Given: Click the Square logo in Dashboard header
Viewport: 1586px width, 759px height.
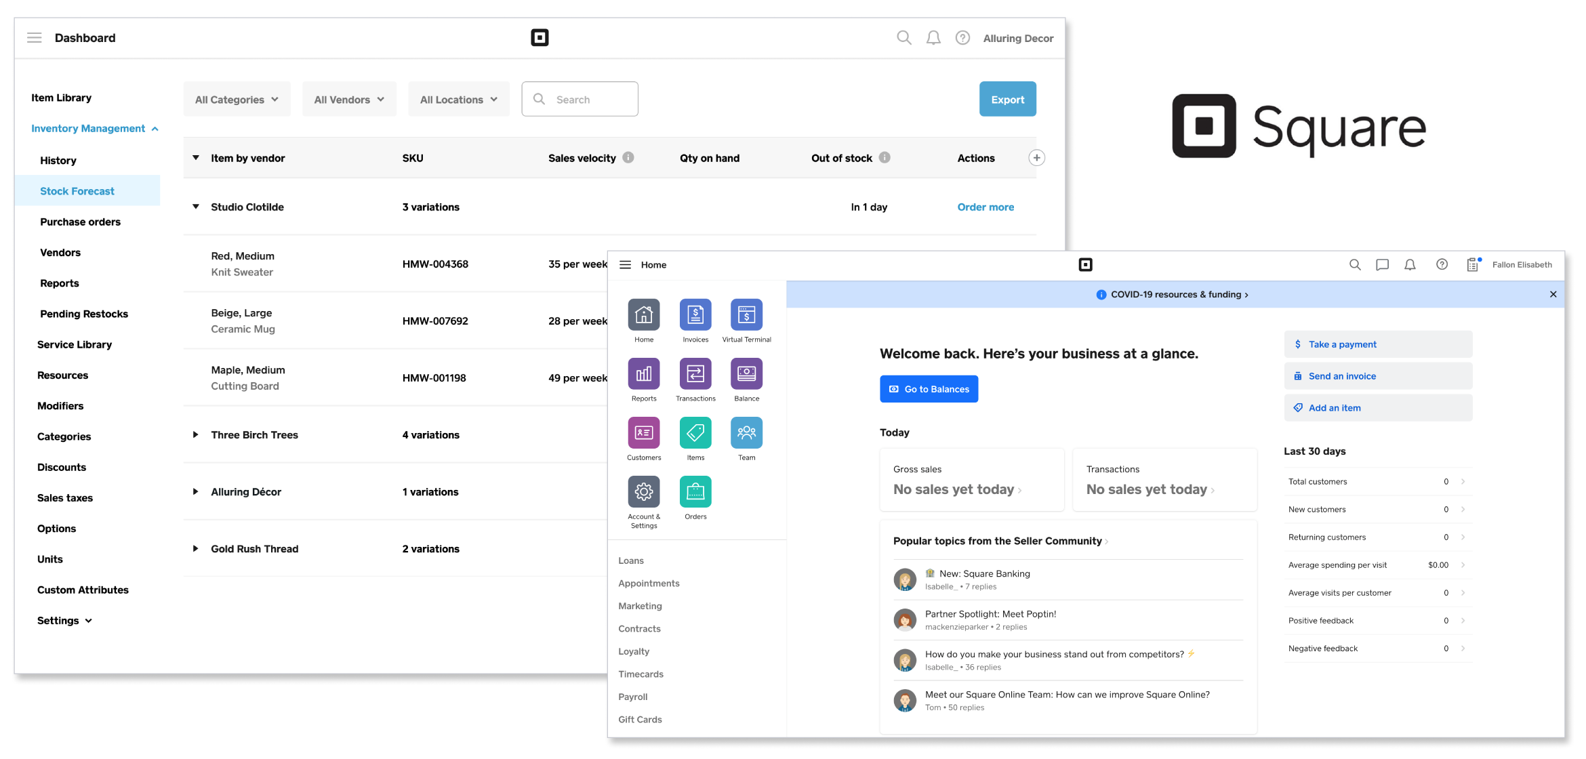Looking at the screenshot, I should pyautogui.click(x=540, y=38).
